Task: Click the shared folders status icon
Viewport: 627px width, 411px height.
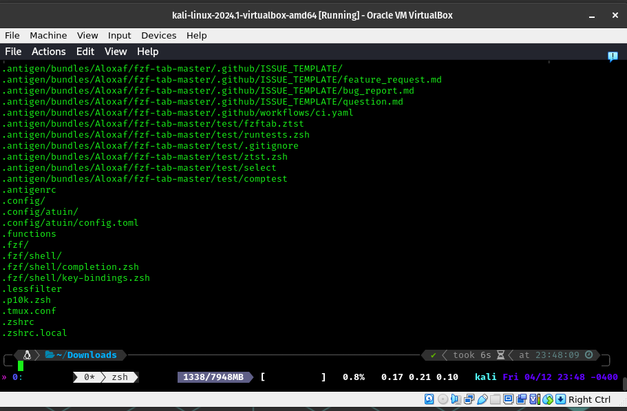Action: 496,399
